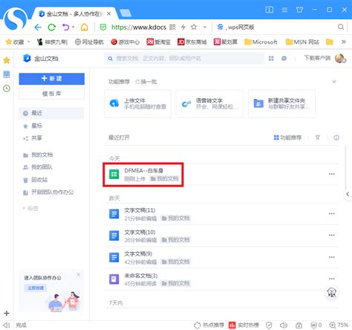Open the apps grid icon beside search

pyautogui.click(x=271, y=59)
